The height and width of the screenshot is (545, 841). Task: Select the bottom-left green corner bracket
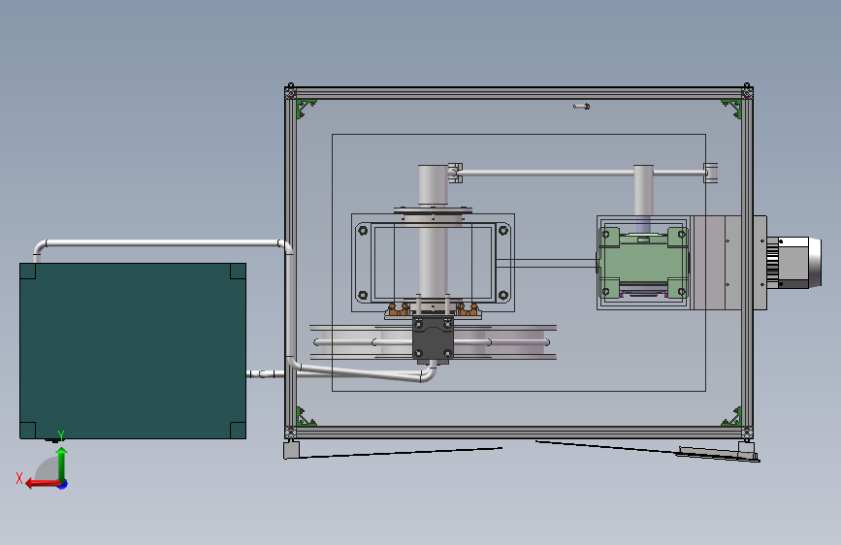pyautogui.click(x=305, y=417)
